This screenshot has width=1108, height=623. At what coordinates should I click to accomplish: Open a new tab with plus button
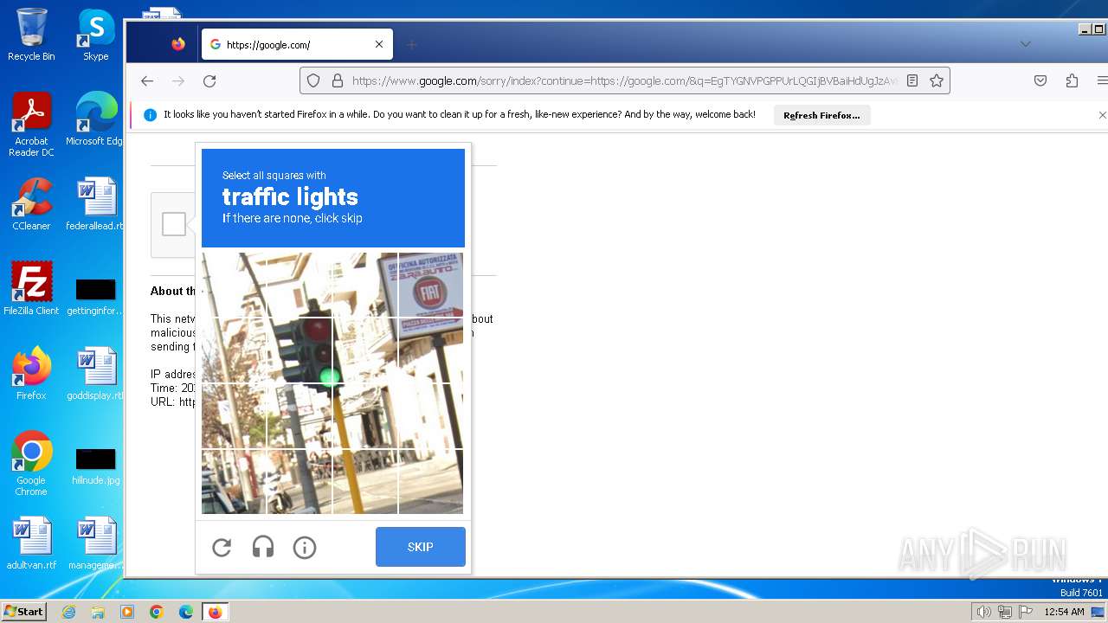pos(412,44)
